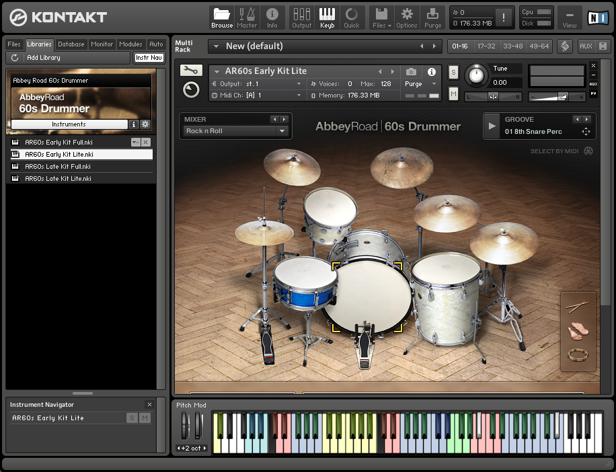Open AR60s Early Kit Lite name dropdown

[217, 71]
